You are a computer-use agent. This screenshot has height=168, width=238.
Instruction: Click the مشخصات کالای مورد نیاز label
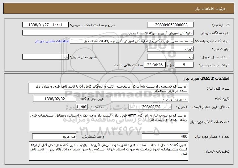pos(210,122)
